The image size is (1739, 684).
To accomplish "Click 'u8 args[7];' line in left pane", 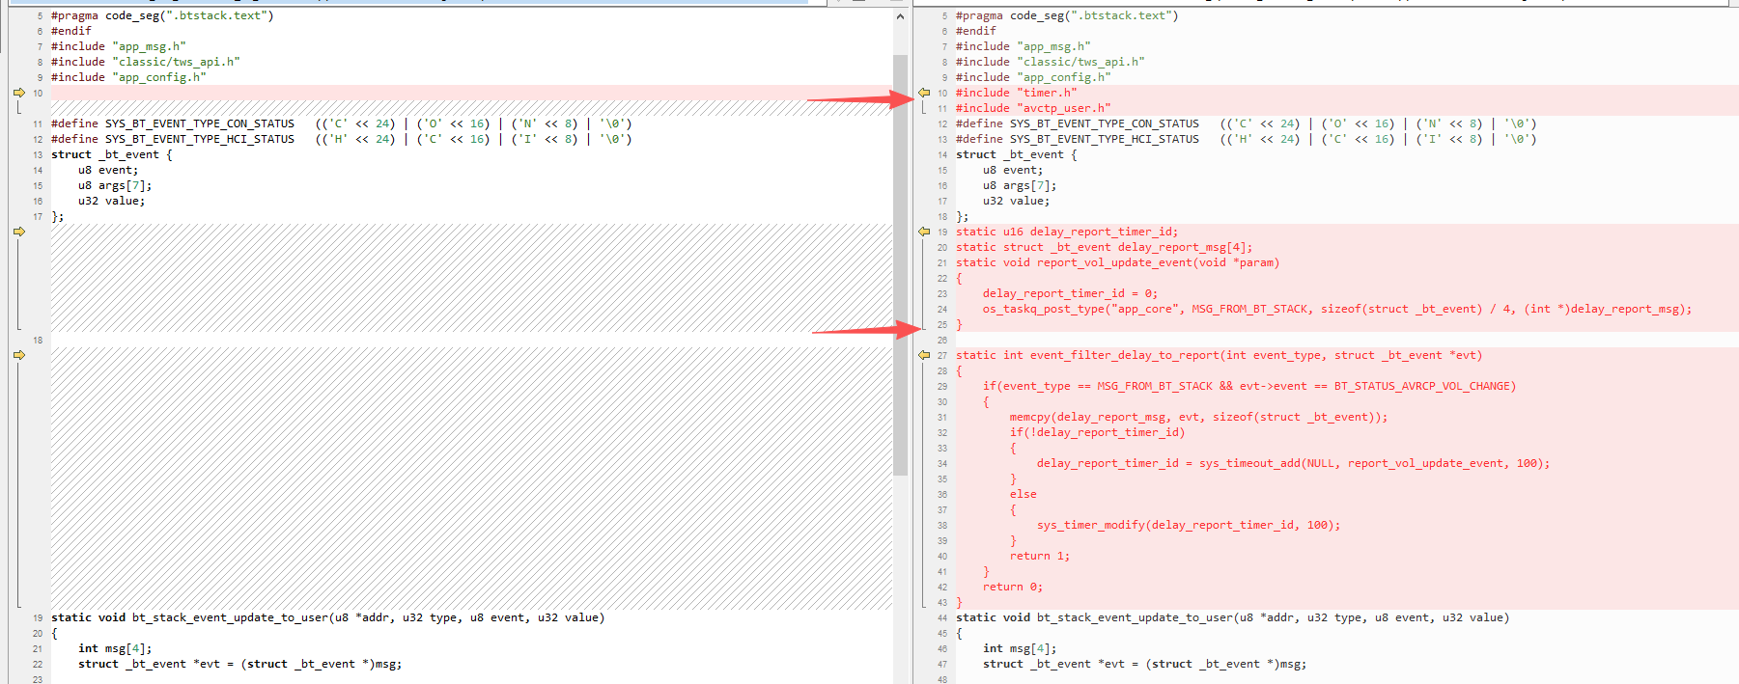I will [115, 185].
